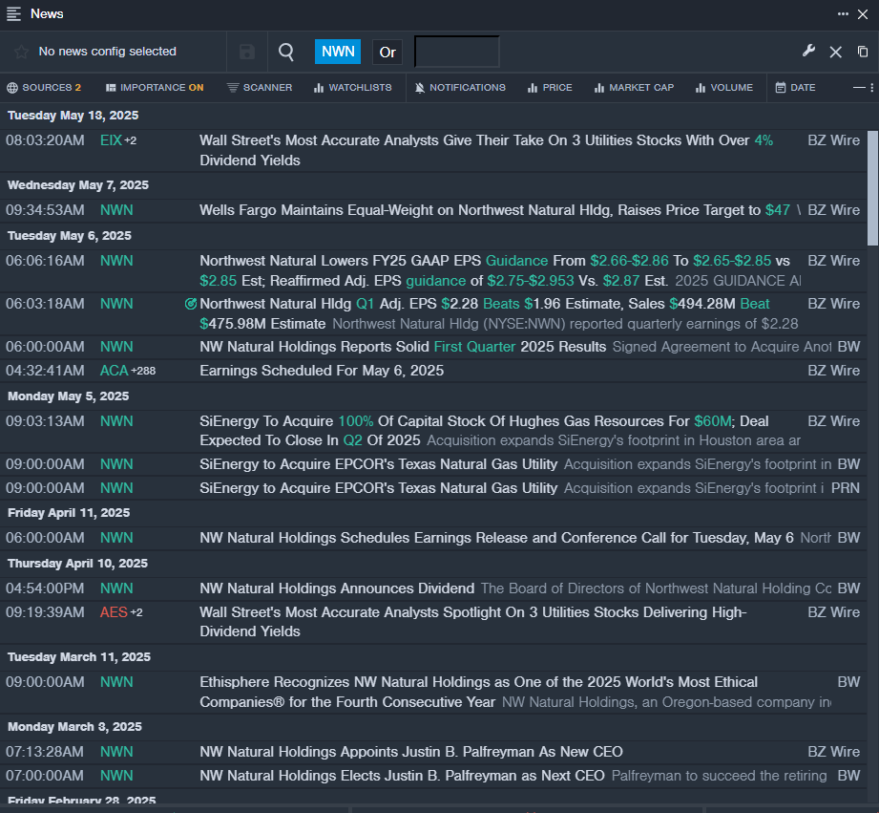Click ACA ticker in Earnings Scheduled row
This screenshot has width=879, height=813.
[115, 371]
